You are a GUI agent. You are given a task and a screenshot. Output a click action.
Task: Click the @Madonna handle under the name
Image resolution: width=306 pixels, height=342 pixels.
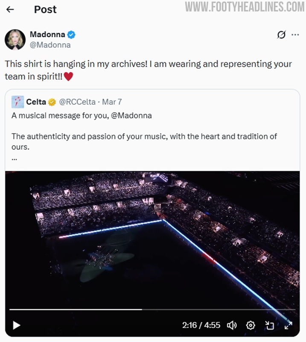pyautogui.click(x=50, y=45)
